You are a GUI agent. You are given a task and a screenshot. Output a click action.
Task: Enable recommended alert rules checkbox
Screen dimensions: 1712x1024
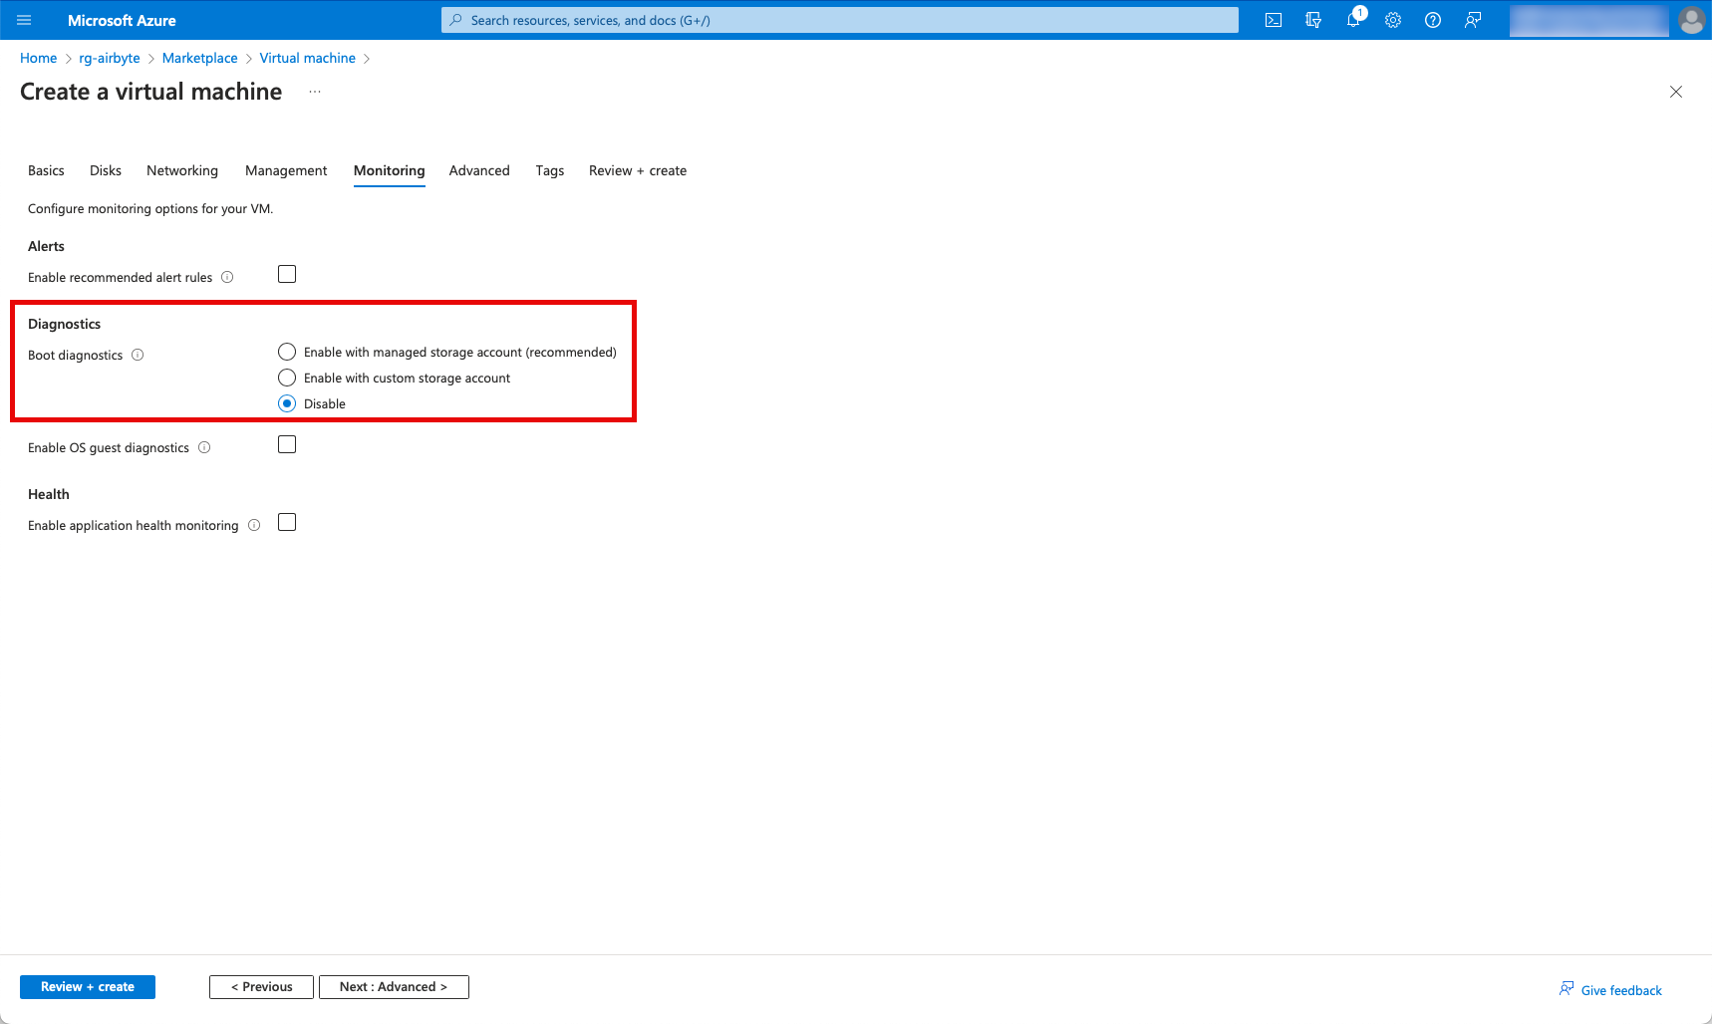[287, 274]
